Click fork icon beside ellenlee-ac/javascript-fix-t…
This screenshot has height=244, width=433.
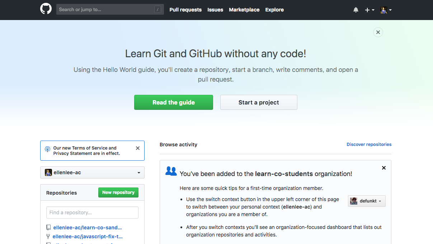[48, 236]
